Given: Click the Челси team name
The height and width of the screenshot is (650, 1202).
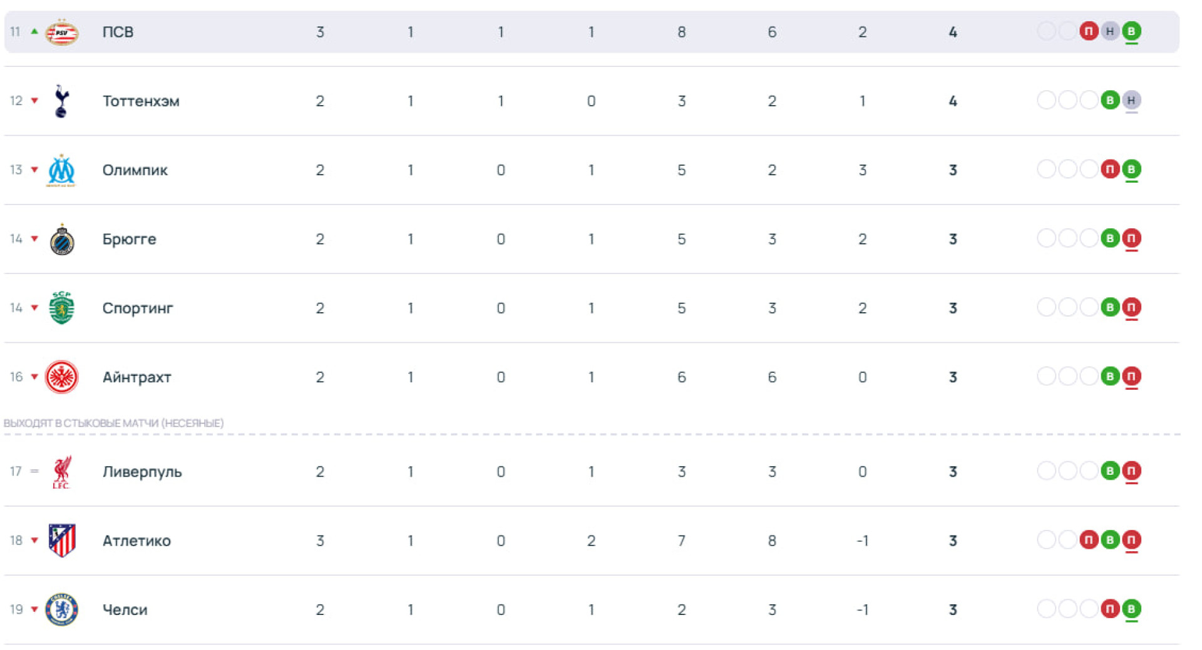Looking at the screenshot, I should [125, 610].
